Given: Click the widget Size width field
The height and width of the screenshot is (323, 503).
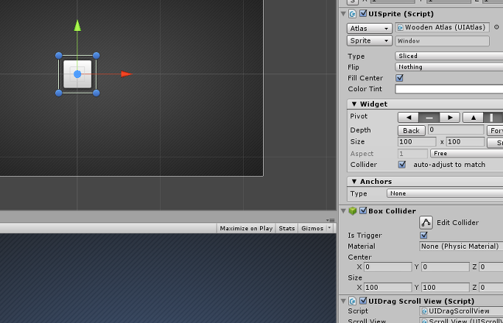Looking at the screenshot, I should pyautogui.click(x=417, y=141).
